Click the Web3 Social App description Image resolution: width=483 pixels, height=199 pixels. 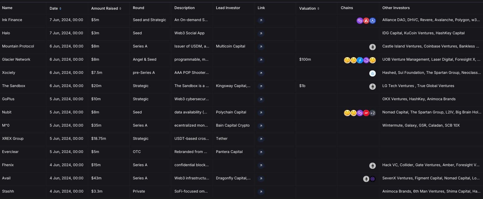tap(189, 33)
